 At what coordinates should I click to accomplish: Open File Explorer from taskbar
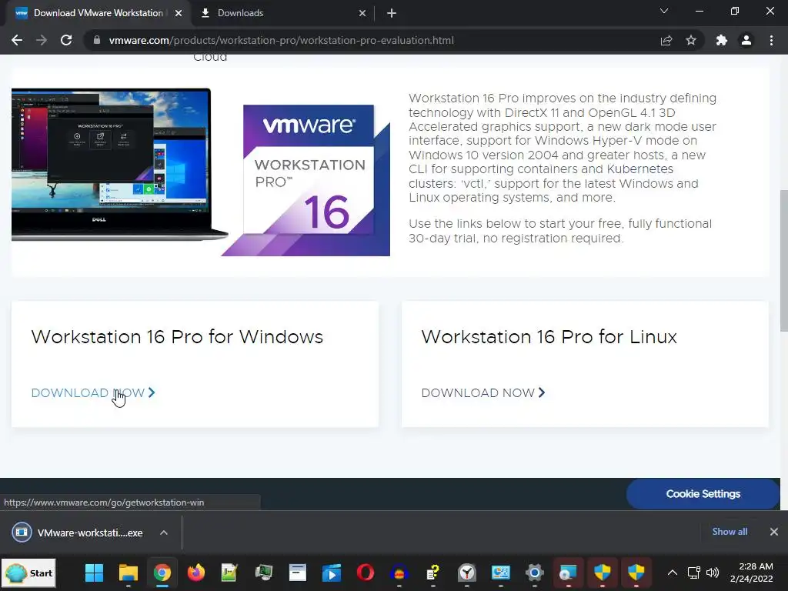[129, 573]
